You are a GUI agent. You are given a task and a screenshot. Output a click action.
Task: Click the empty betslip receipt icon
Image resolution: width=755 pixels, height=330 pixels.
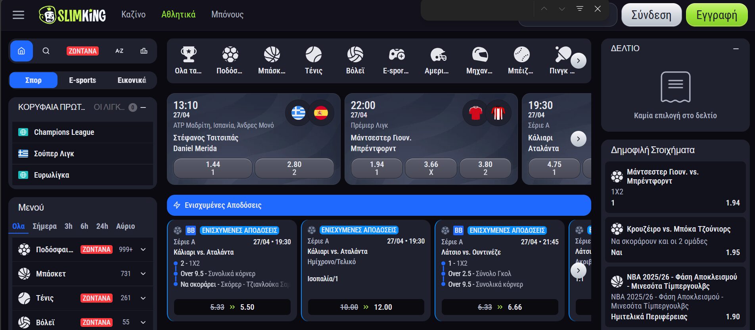click(x=675, y=87)
